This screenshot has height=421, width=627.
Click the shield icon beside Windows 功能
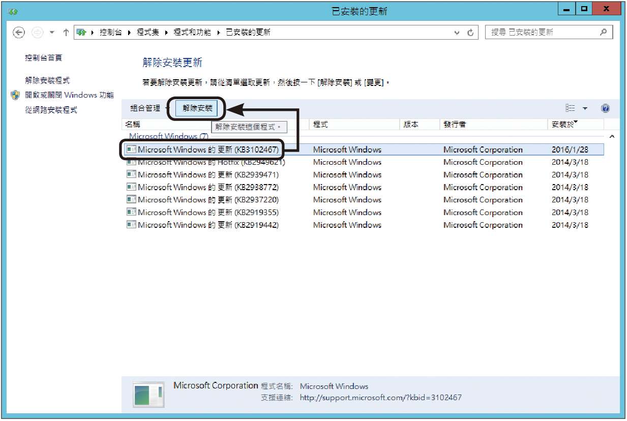pos(15,95)
